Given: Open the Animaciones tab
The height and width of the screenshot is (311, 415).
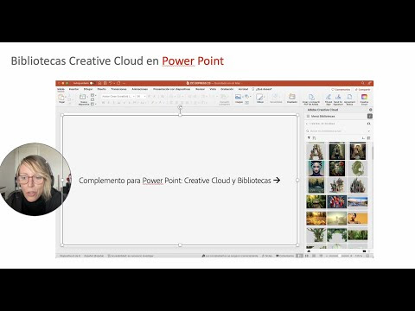Looking at the screenshot, I should coord(140,89).
